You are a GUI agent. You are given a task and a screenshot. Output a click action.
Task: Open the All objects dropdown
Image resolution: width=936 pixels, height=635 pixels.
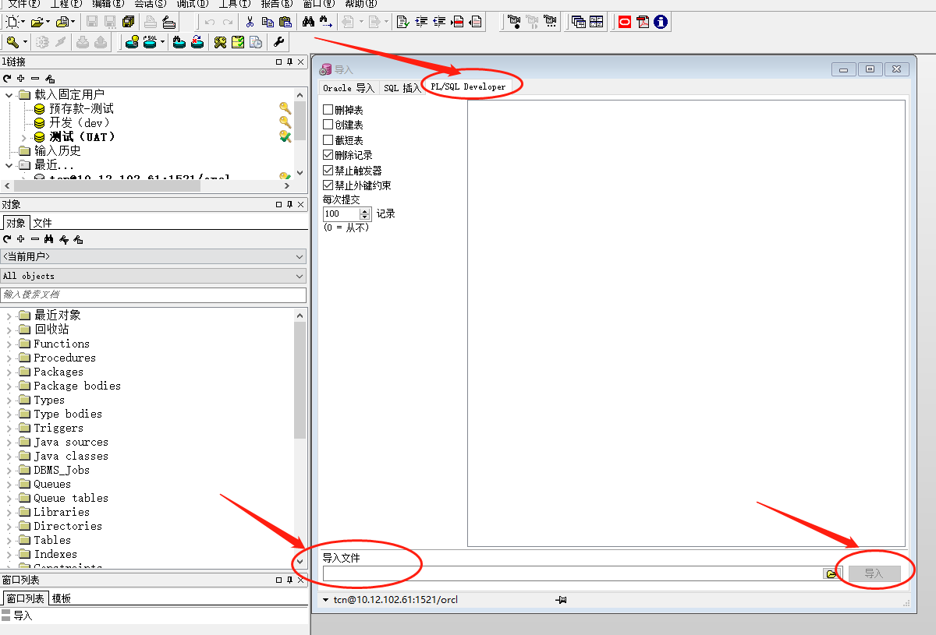tap(300, 276)
